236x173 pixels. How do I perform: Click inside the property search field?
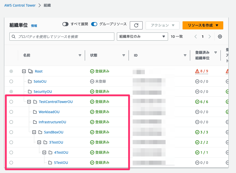tap(64, 36)
